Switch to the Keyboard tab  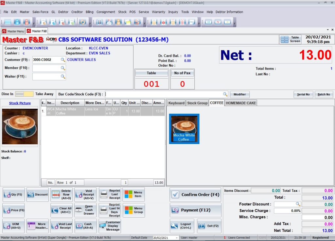point(176,103)
